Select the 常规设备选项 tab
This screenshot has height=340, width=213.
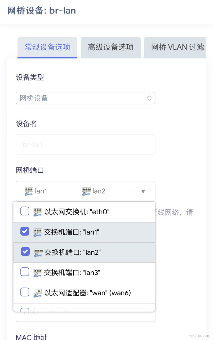point(47,48)
